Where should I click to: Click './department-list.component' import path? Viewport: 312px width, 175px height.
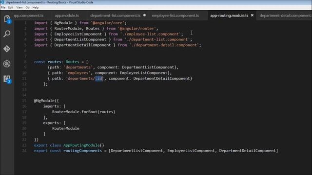tap(157, 39)
